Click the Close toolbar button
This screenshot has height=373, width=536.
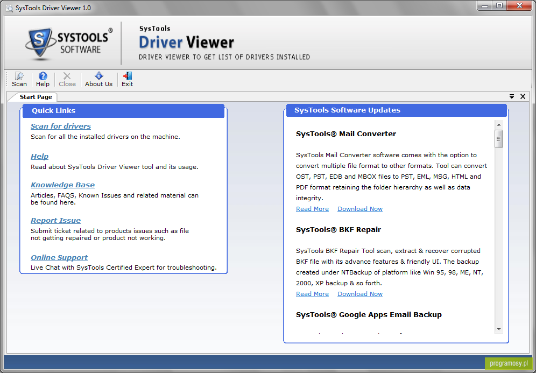(67, 79)
